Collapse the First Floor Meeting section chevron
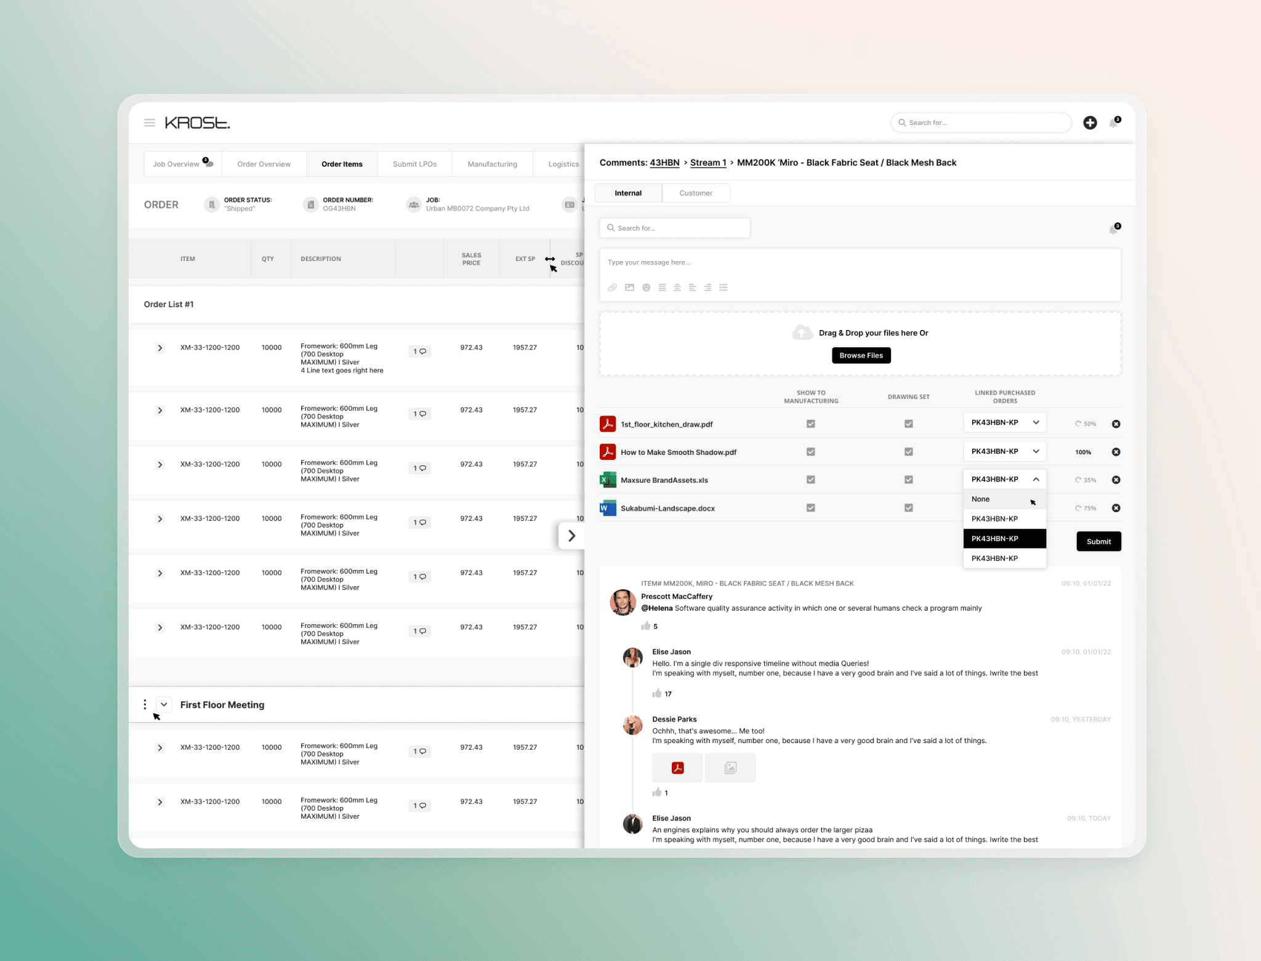Image resolution: width=1261 pixels, height=961 pixels. [x=164, y=704]
